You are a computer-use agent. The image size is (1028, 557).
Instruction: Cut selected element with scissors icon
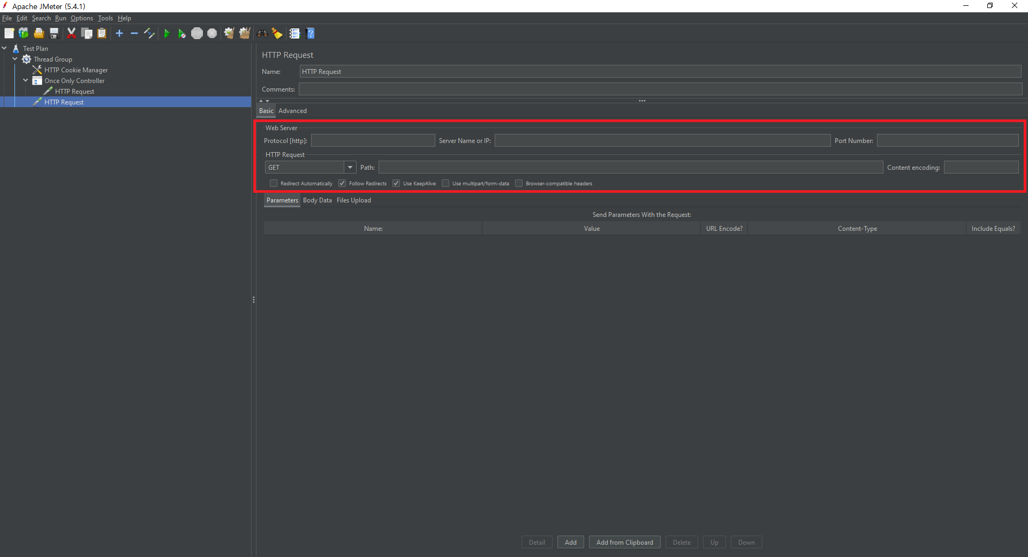coord(71,33)
